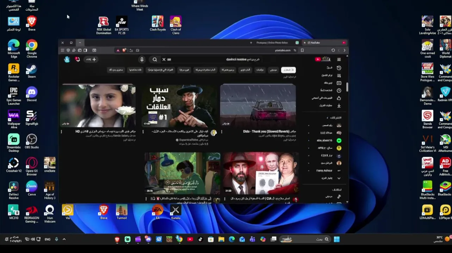452x253 pixels.
Task: Show hidden system tray icons chevron
Action: tap(64, 239)
